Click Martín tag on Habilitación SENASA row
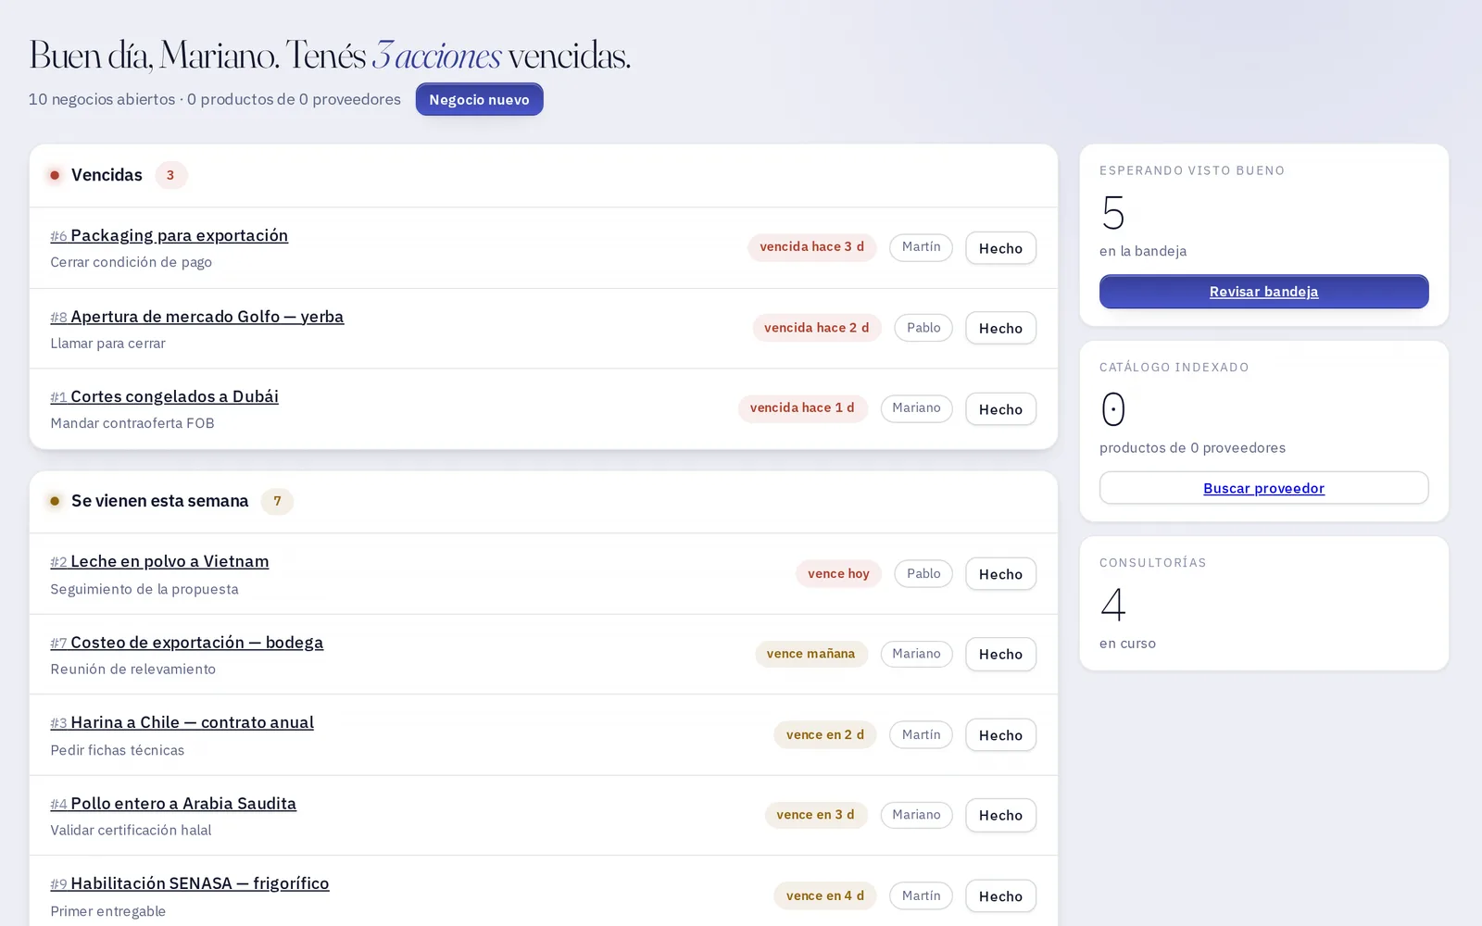 point(921,895)
